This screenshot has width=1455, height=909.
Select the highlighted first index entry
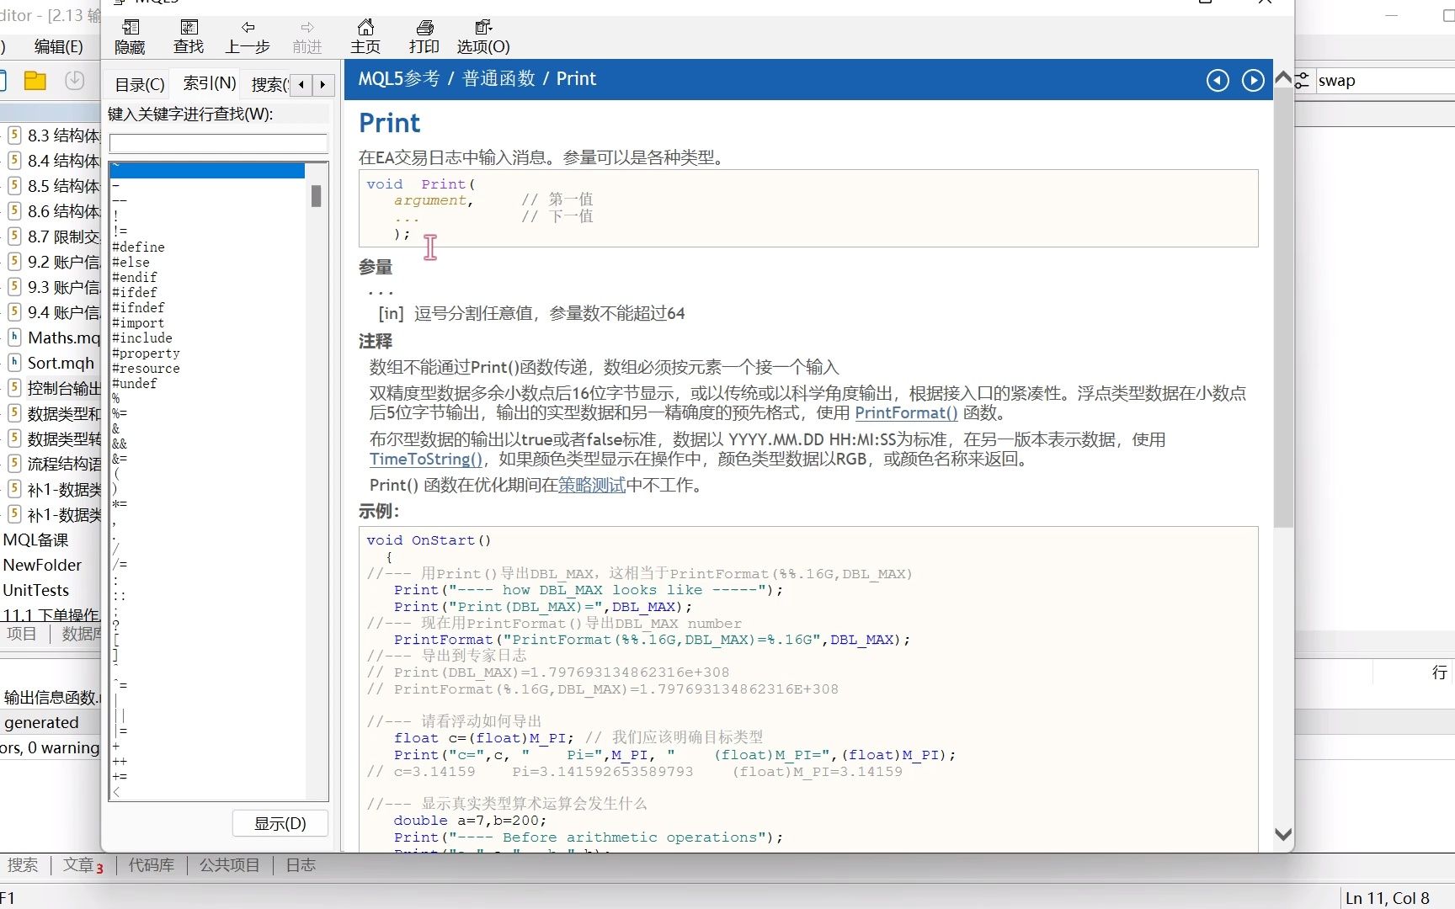207,170
